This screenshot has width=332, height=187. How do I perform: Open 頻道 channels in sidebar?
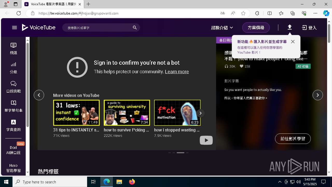click(x=13, y=49)
